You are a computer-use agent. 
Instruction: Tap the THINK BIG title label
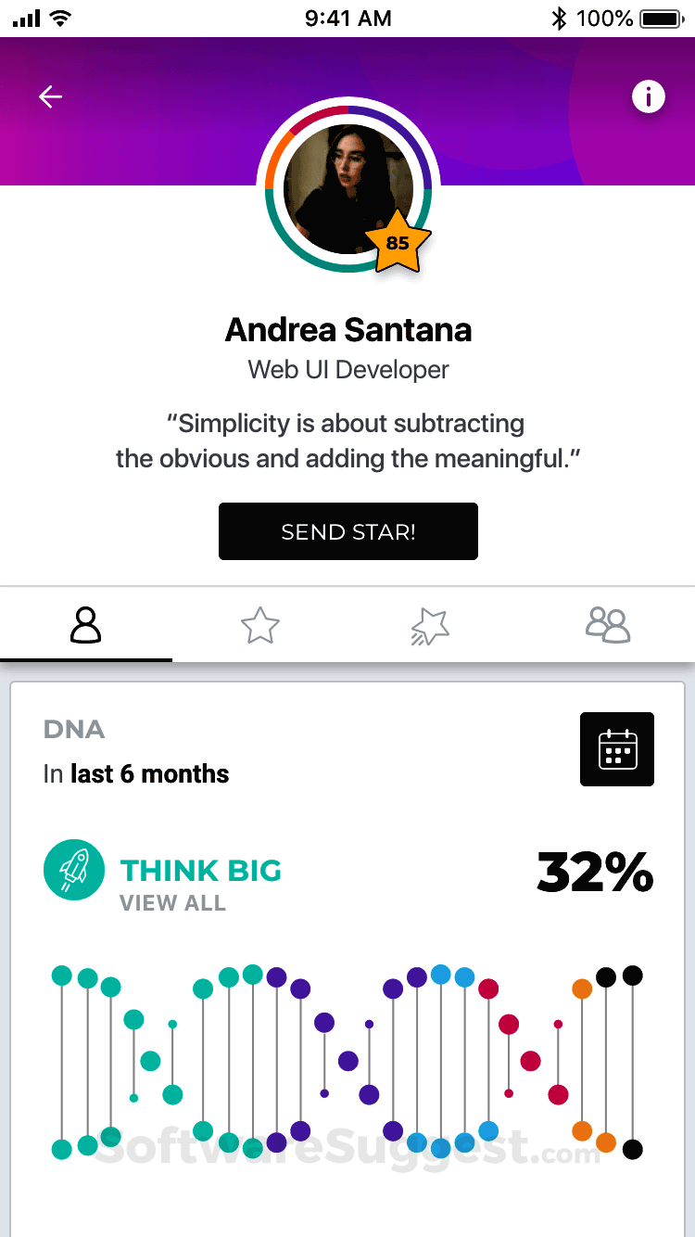(x=201, y=871)
